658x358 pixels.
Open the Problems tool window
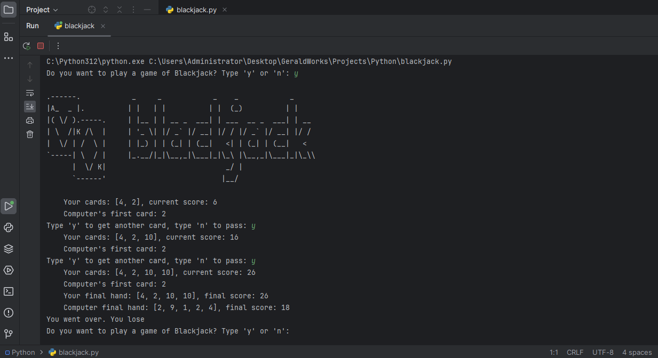(9, 313)
